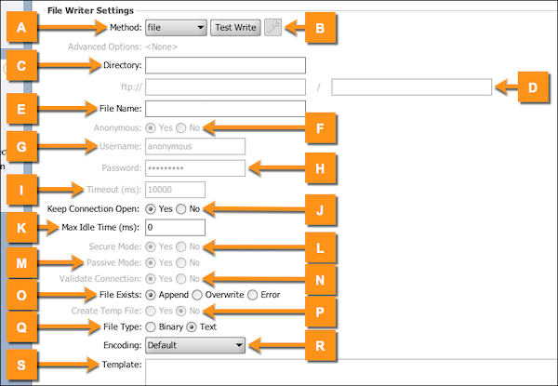Choose Error for File Exists
558x386 pixels.
253,295
